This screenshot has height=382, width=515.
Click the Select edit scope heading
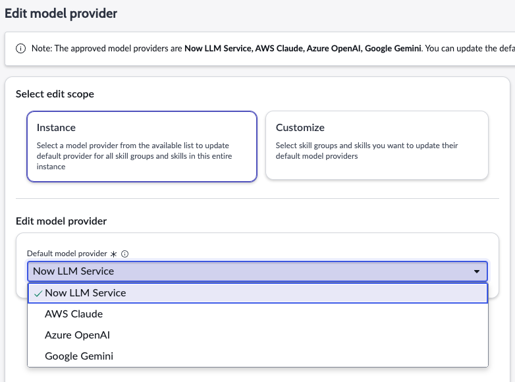55,94
